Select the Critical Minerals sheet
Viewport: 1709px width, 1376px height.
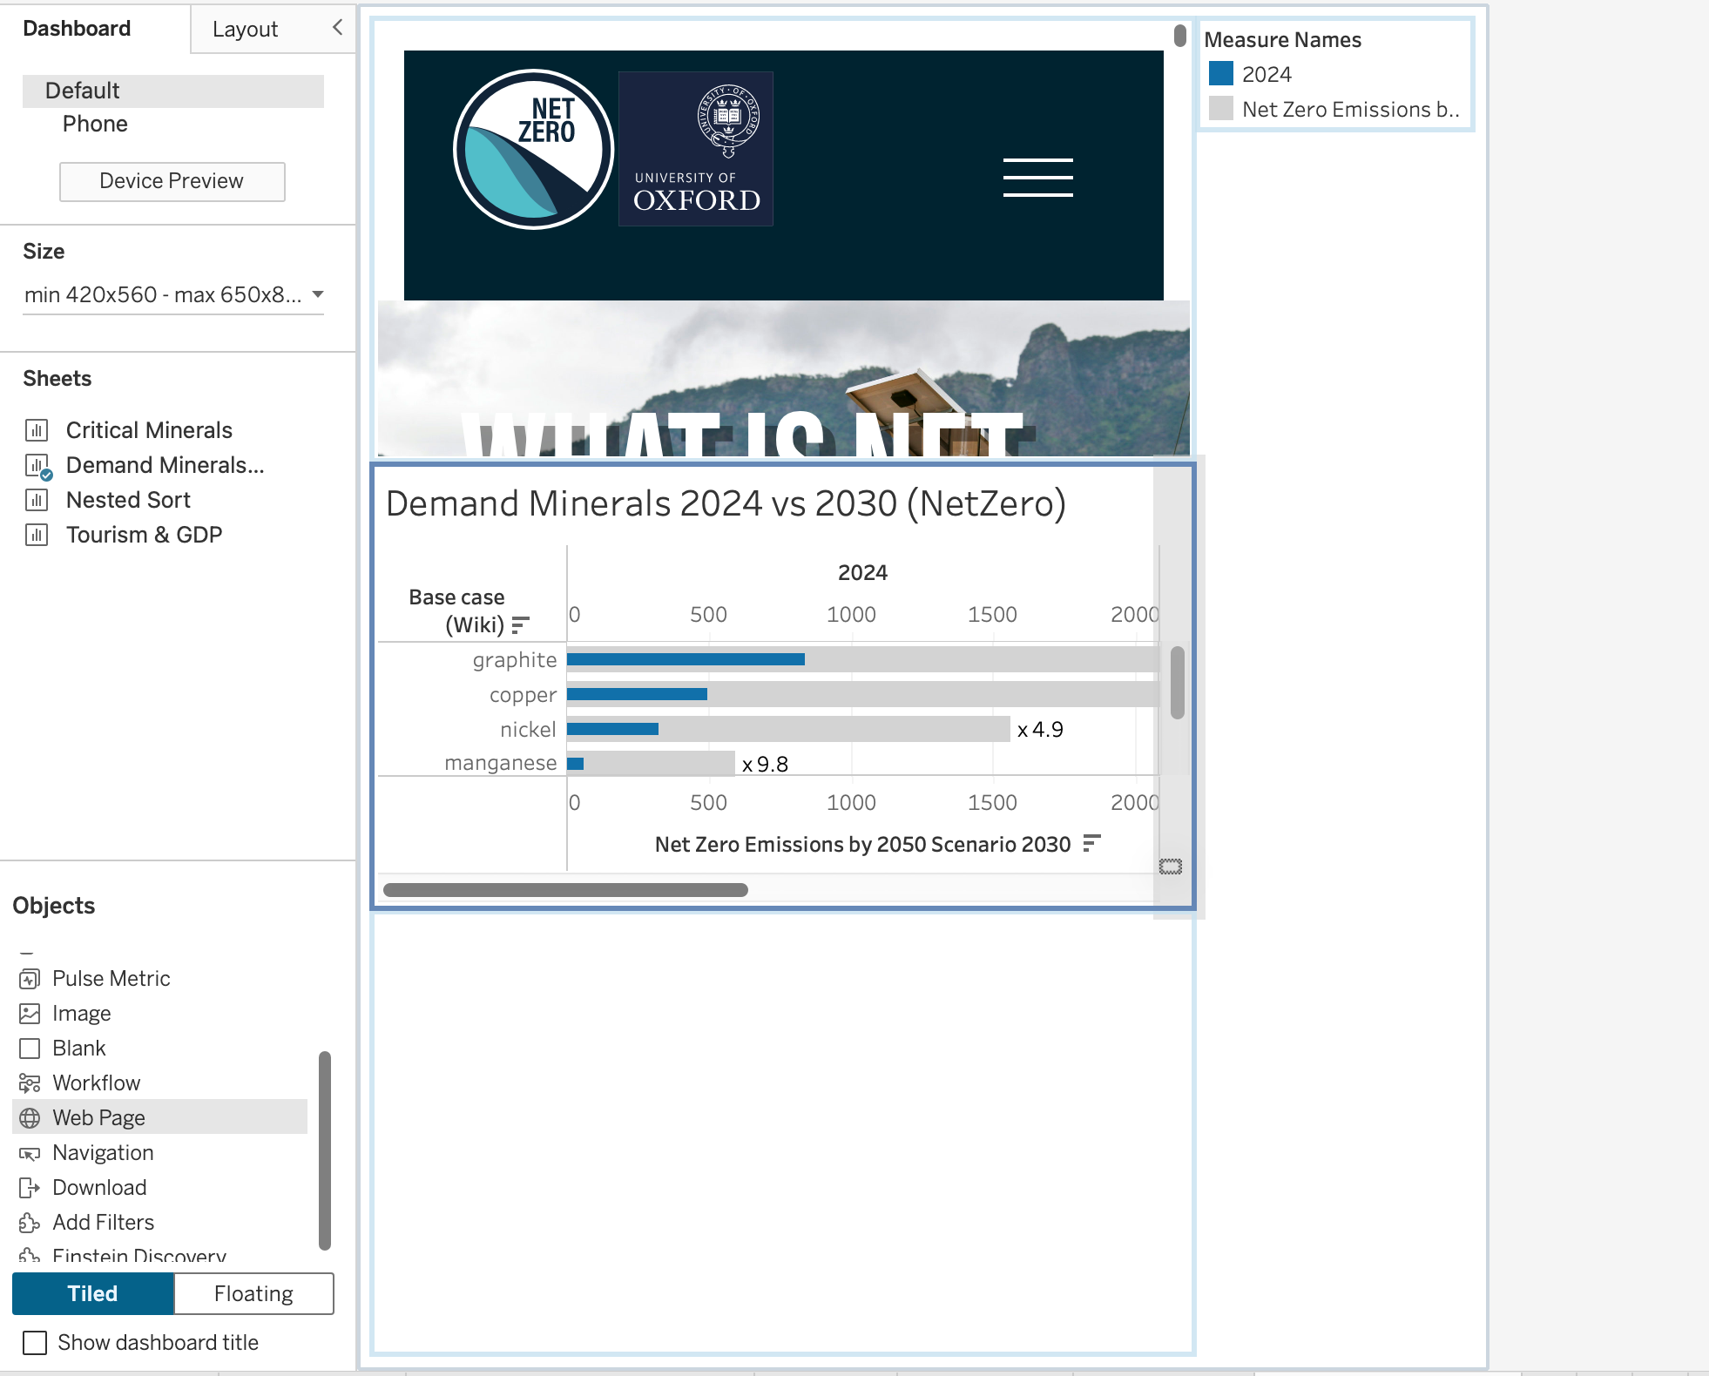coord(149,430)
